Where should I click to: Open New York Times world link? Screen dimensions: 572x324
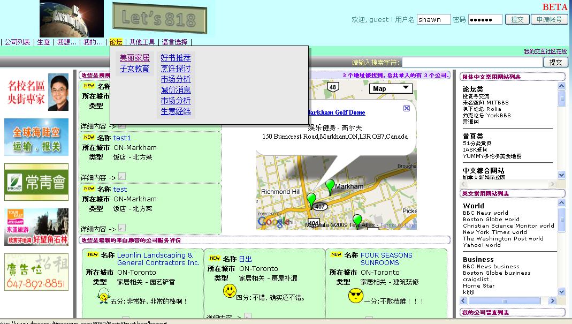494,232
